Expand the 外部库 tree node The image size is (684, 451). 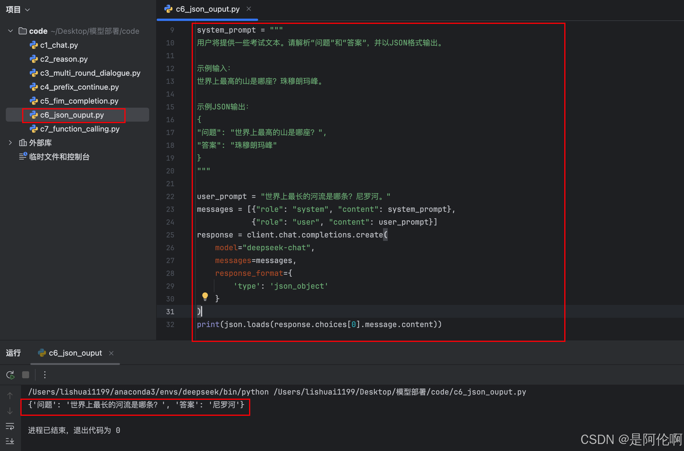click(10, 143)
